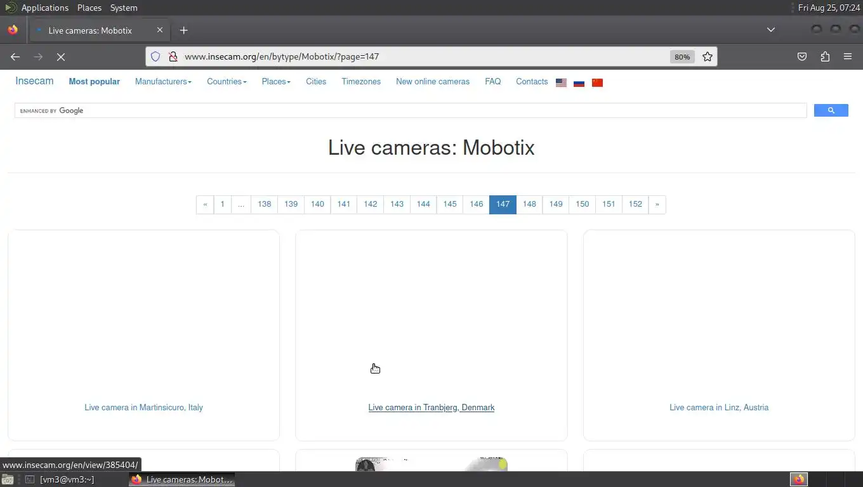The width and height of the screenshot is (863, 487).
Task: Open Firefox hamburger menu
Action: [x=848, y=56]
